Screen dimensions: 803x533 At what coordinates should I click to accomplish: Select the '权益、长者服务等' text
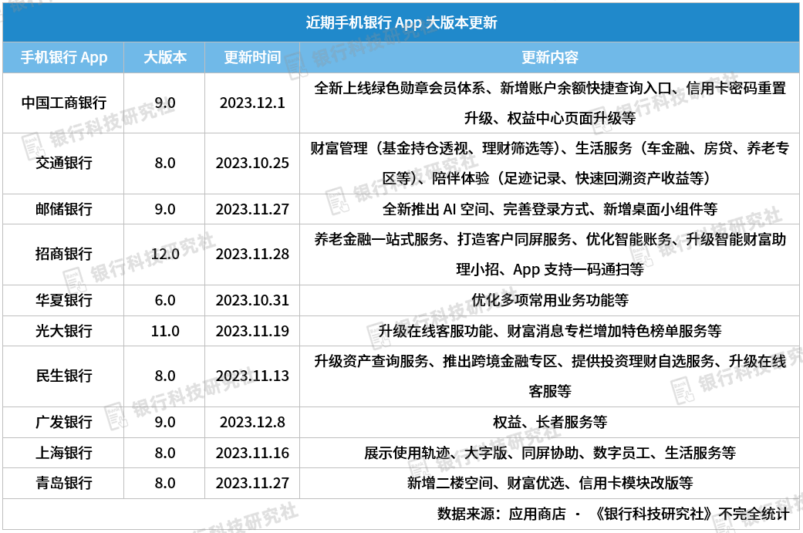point(550,422)
